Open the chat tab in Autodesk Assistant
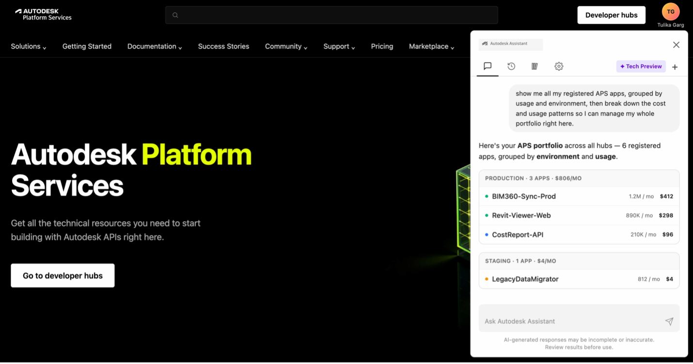This screenshot has width=693, height=364. point(488,66)
